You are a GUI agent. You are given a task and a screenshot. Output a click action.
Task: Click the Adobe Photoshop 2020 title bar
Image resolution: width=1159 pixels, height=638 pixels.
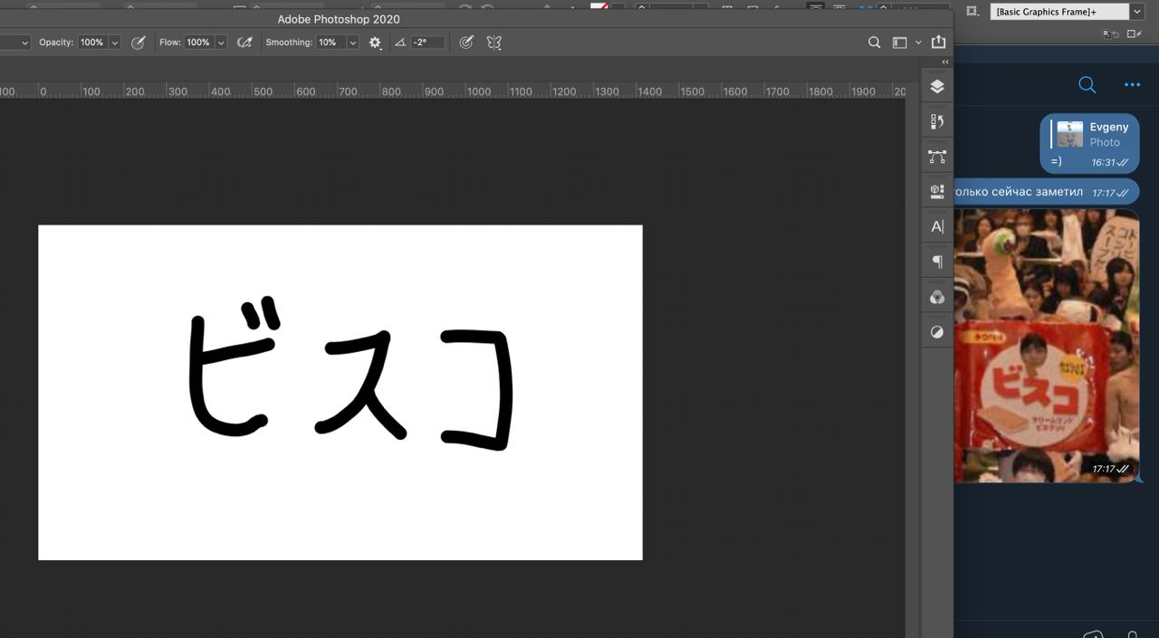pos(339,19)
